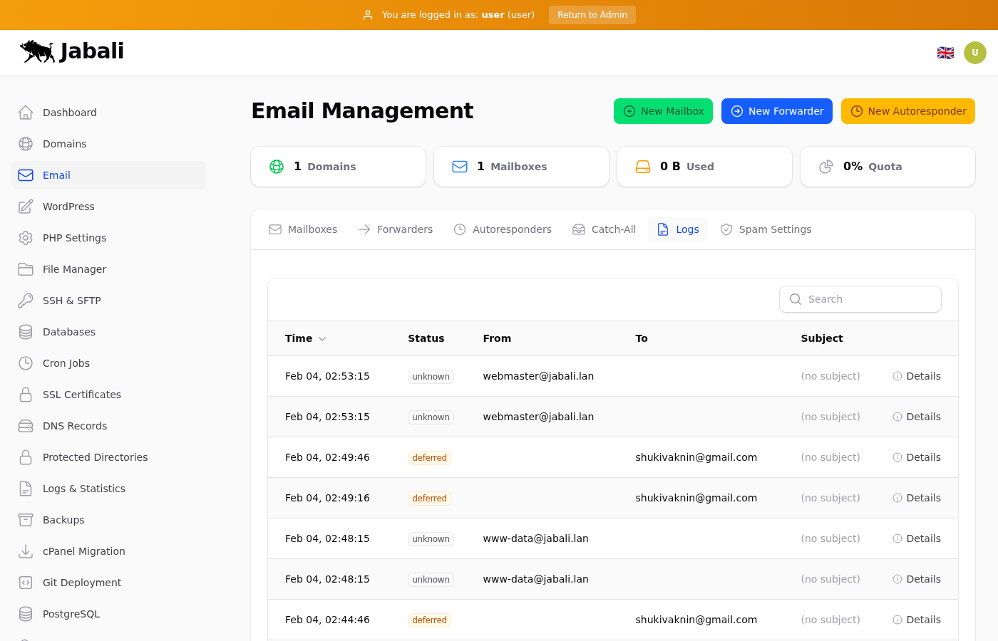Switch to the Spam Settings tab
The image size is (998, 641).
(766, 229)
